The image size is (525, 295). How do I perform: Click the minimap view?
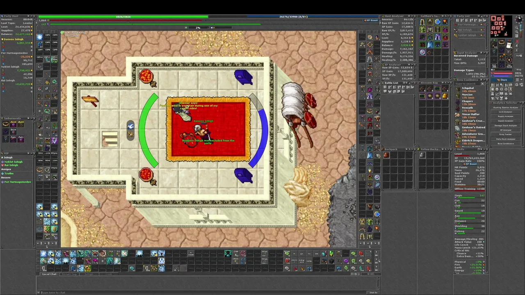[x=501, y=26]
